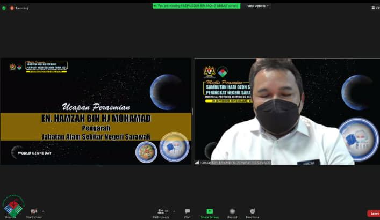Click the signal strength icon on speaker video
Viewport: 380px width, 220px height.
click(x=197, y=163)
